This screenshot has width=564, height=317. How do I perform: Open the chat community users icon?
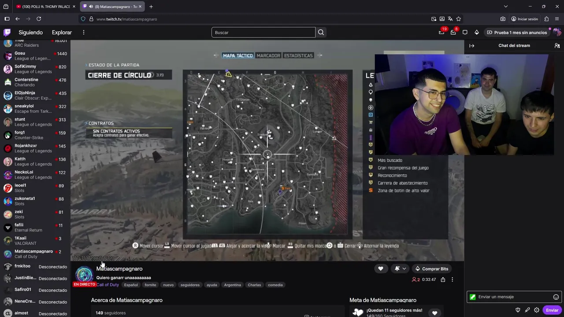click(557, 45)
